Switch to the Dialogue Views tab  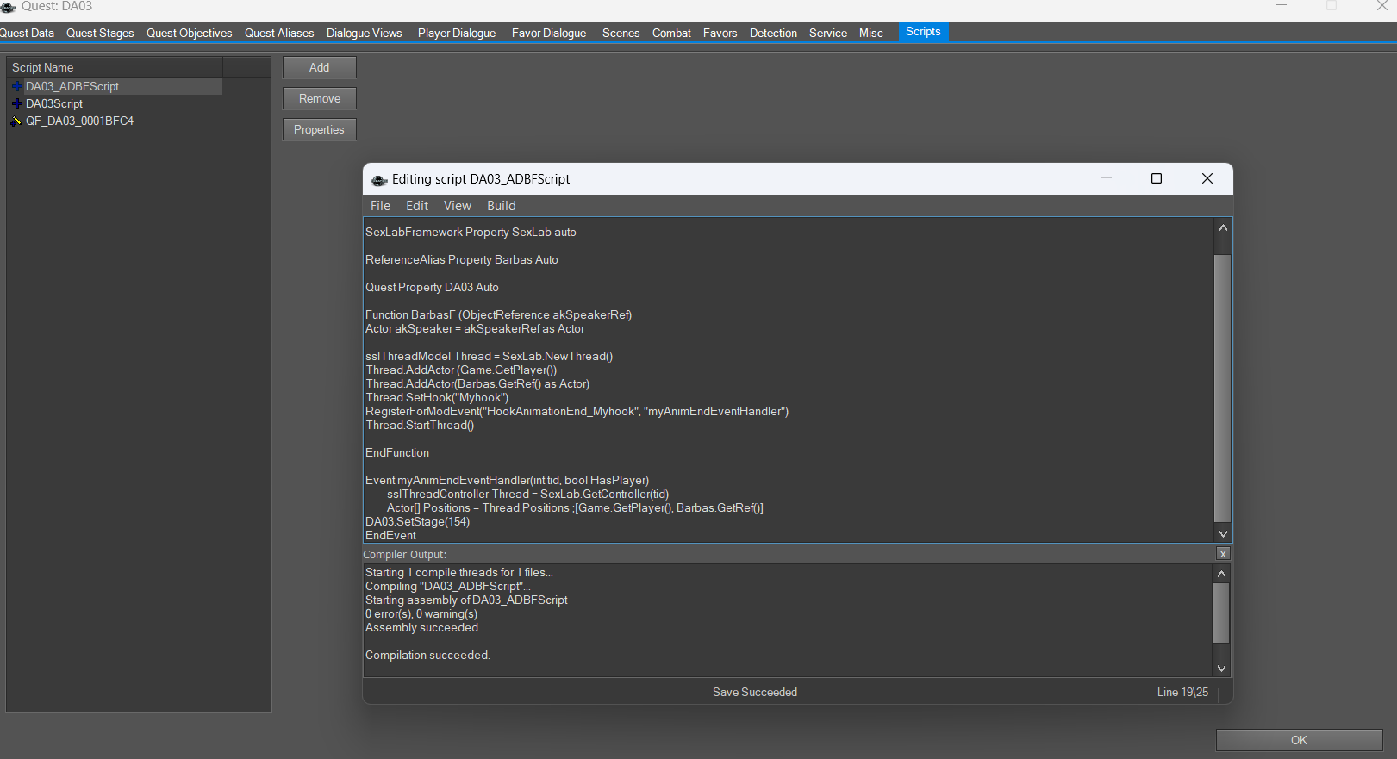pyautogui.click(x=364, y=33)
